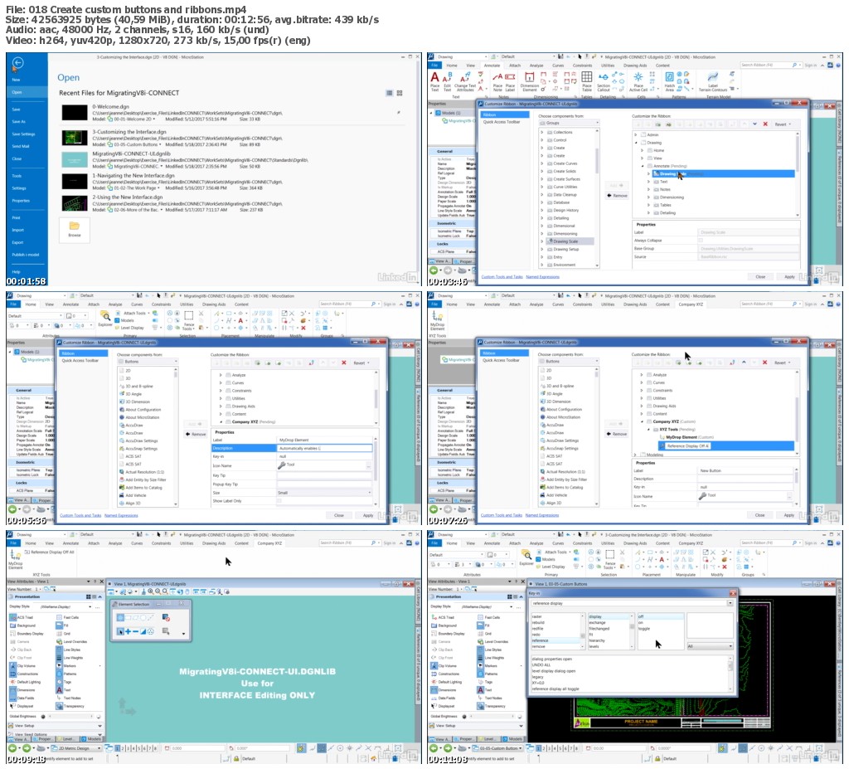Click the lock icon in 00:09:18 status bar
Screen dimensions: 849x769
(x=236, y=759)
